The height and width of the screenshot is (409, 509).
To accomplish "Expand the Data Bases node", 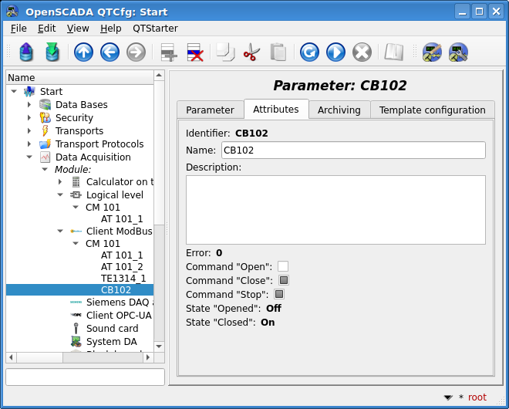I will tap(29, 105).
